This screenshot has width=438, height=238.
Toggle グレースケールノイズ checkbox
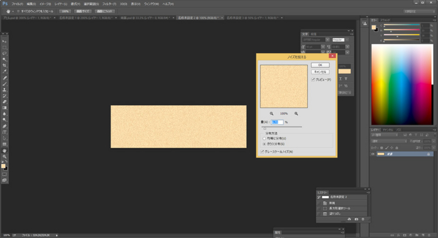tap(262, 151)
